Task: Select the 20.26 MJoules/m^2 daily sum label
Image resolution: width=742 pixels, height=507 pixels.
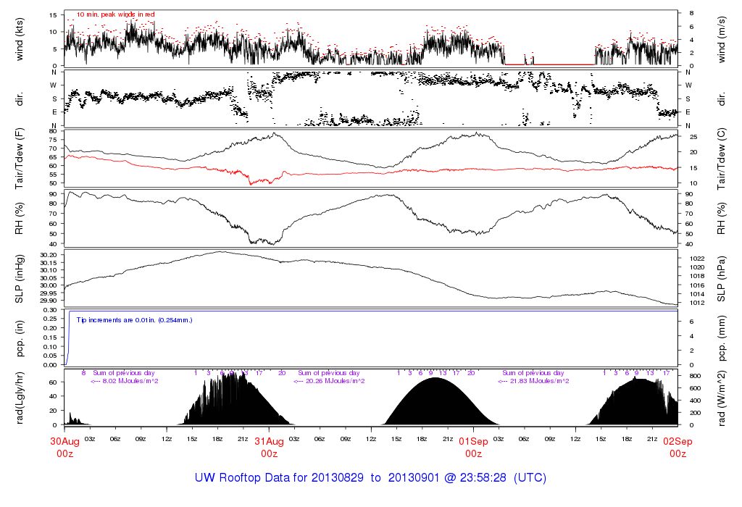Action: click(x=329, y=381)
